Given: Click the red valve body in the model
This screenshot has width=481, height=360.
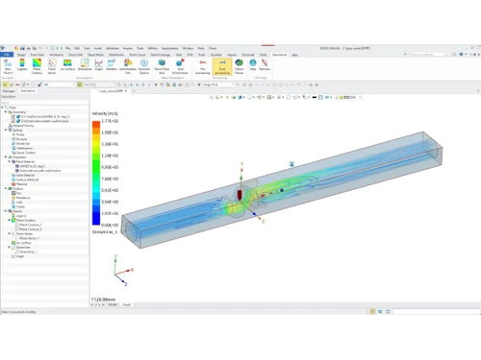Looking at the screenshot, I should click(240, 195).
